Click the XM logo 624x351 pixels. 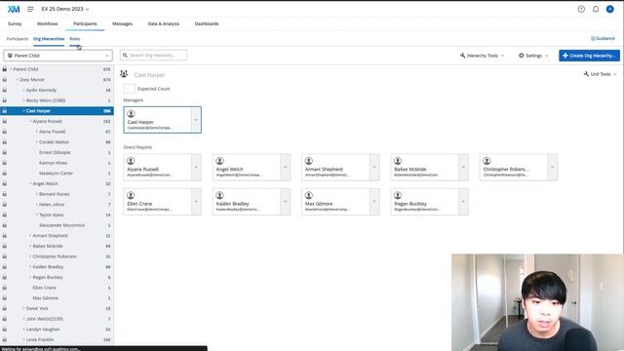(x=14, y=9)
